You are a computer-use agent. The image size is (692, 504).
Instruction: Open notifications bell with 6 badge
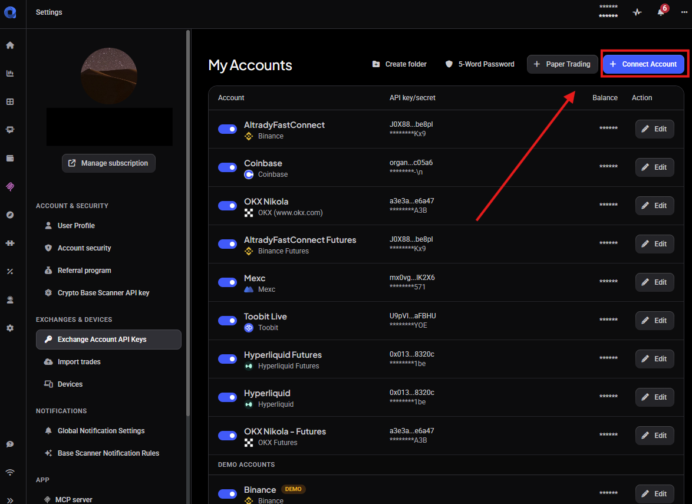[661, 11]
